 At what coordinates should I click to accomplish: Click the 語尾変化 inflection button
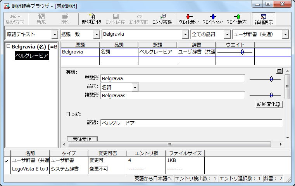click(269, 104)
